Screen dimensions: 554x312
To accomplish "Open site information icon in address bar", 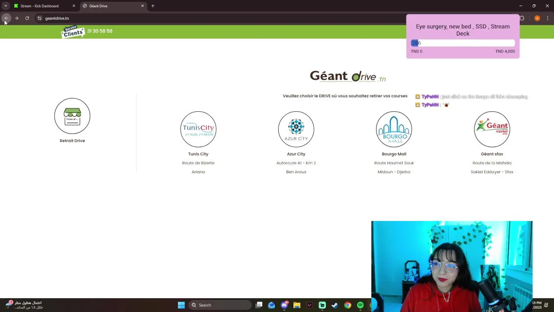I will point(39,18).
